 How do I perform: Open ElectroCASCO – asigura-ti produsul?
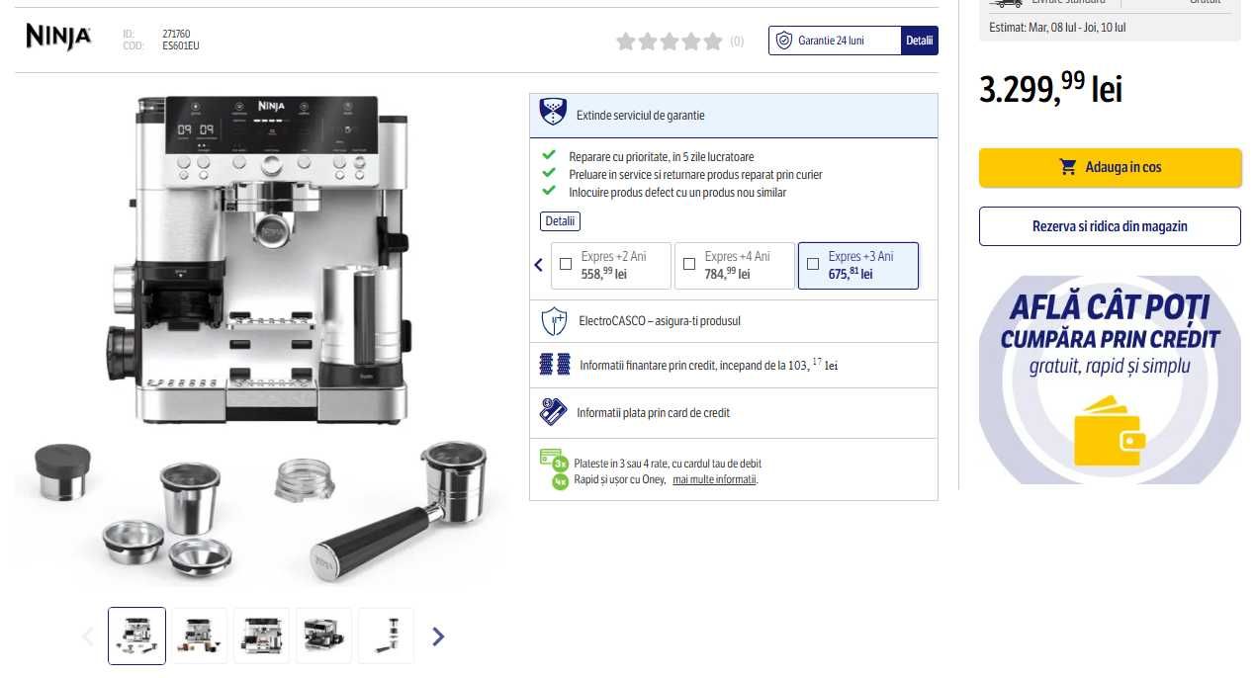click(x=660, y=321)
